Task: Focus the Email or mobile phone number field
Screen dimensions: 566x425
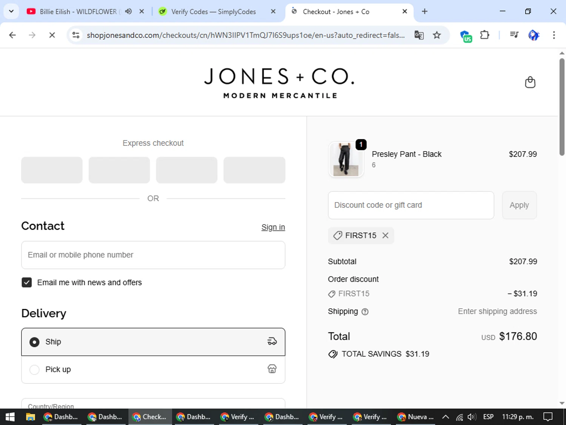Action: click(153, 255)
